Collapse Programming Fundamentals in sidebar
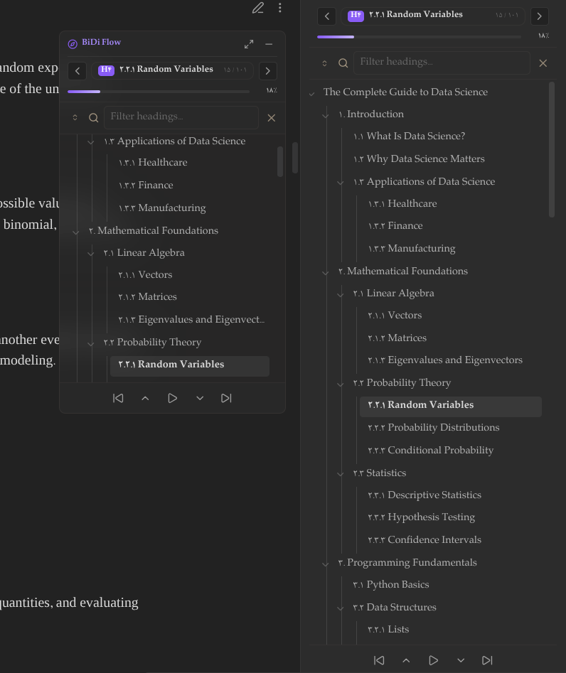The width and height of the screenshot is (566, 673). (x=326, y=564)
